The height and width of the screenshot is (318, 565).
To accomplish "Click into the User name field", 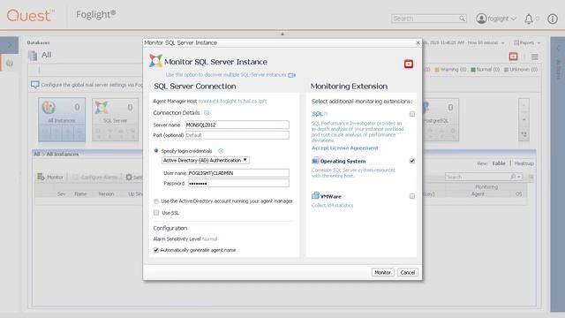I will pyautogui.click(x=238, y=173).
